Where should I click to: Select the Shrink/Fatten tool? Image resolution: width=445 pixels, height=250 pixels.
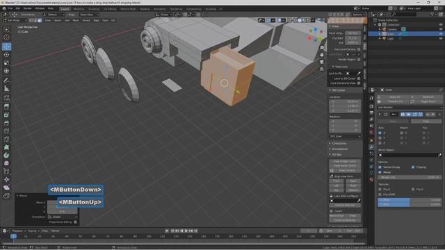point(6,179)
